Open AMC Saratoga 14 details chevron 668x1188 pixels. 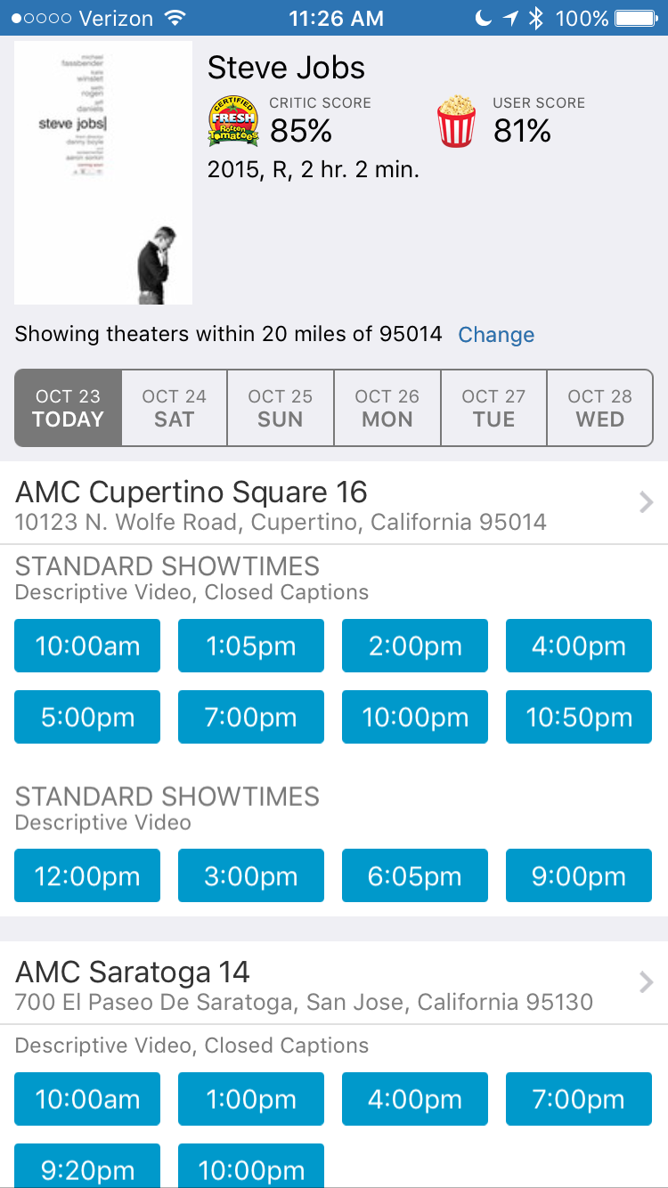tap(647, 982)
